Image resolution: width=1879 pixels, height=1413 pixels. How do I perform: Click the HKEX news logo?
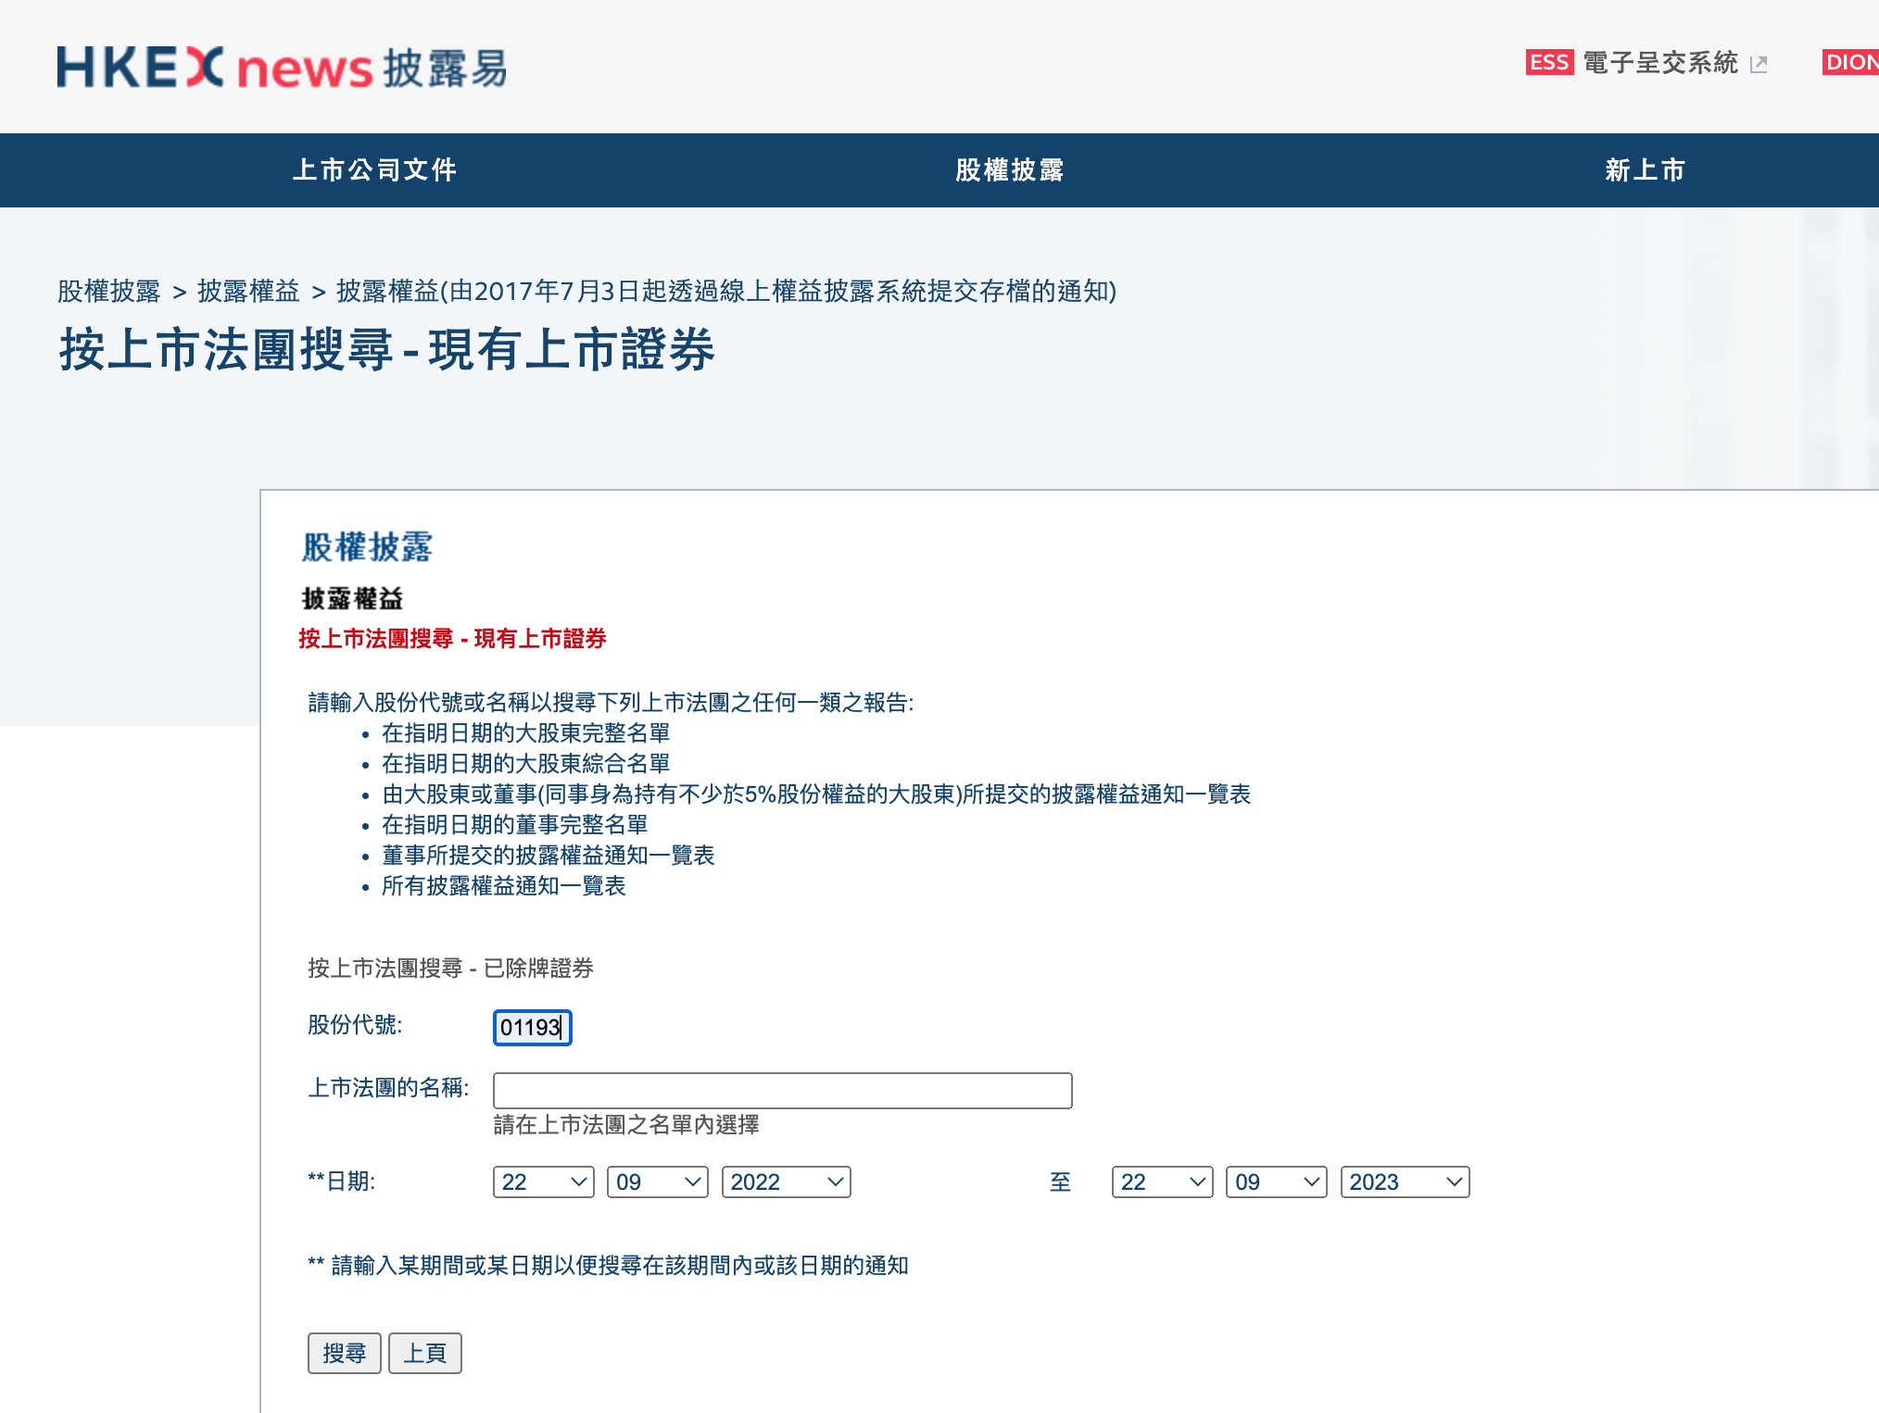(282, 68)
